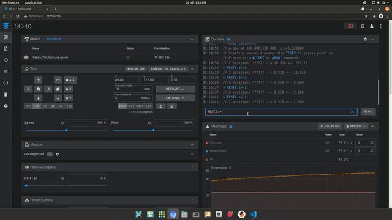Viewport: 392px width, 220px height.
Task: Click the Extrude button
Action: (x=175, y=98)
